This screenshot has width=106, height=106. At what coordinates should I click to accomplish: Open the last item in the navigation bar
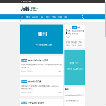coord(66,17)
